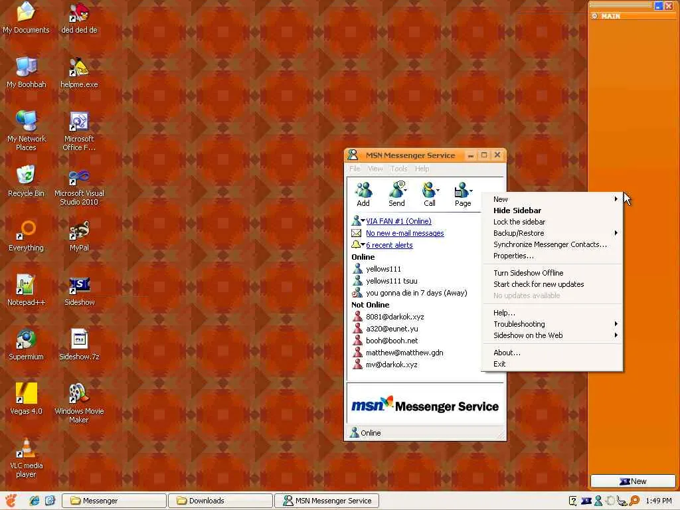Choose Exit from the context menu
The height and width of the screenshot is (510, 680).
[x=552, y=364]
